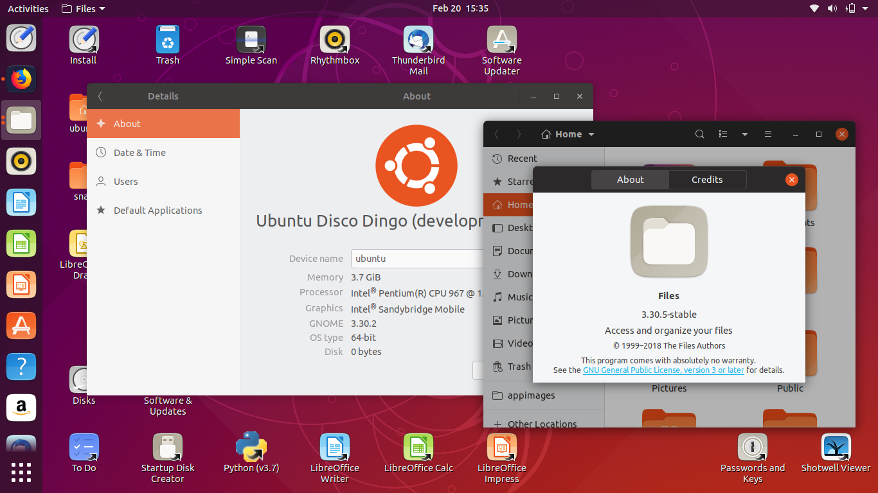
Task: Open the Show Applications grid
Action: pyautogui.click(x=21, y=472)
